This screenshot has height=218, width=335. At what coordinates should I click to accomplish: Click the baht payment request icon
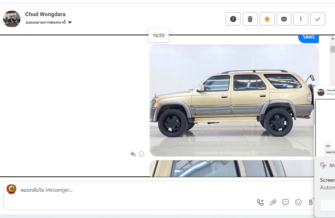(x=311, y=202)
